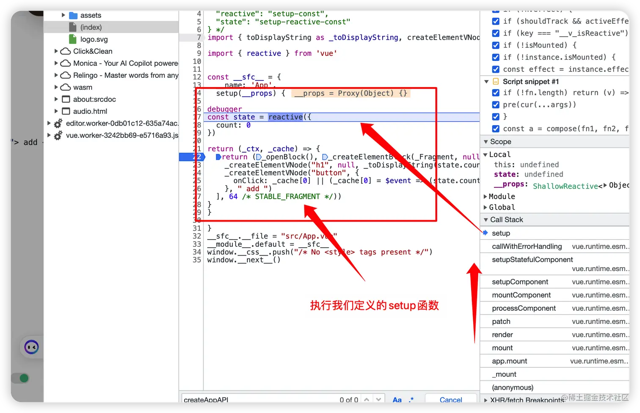640x413 pixels.
Task: Click the Click&Clean cloud icon
Action: click(x=66, y=51)
